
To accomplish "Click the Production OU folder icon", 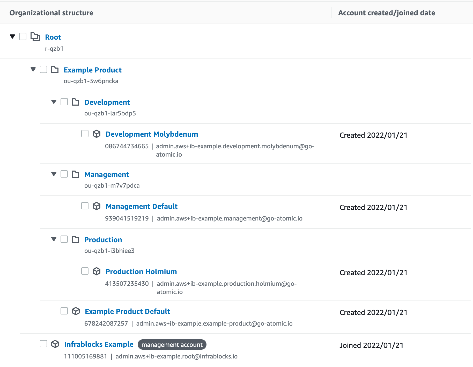I will [x=76, y=239].
